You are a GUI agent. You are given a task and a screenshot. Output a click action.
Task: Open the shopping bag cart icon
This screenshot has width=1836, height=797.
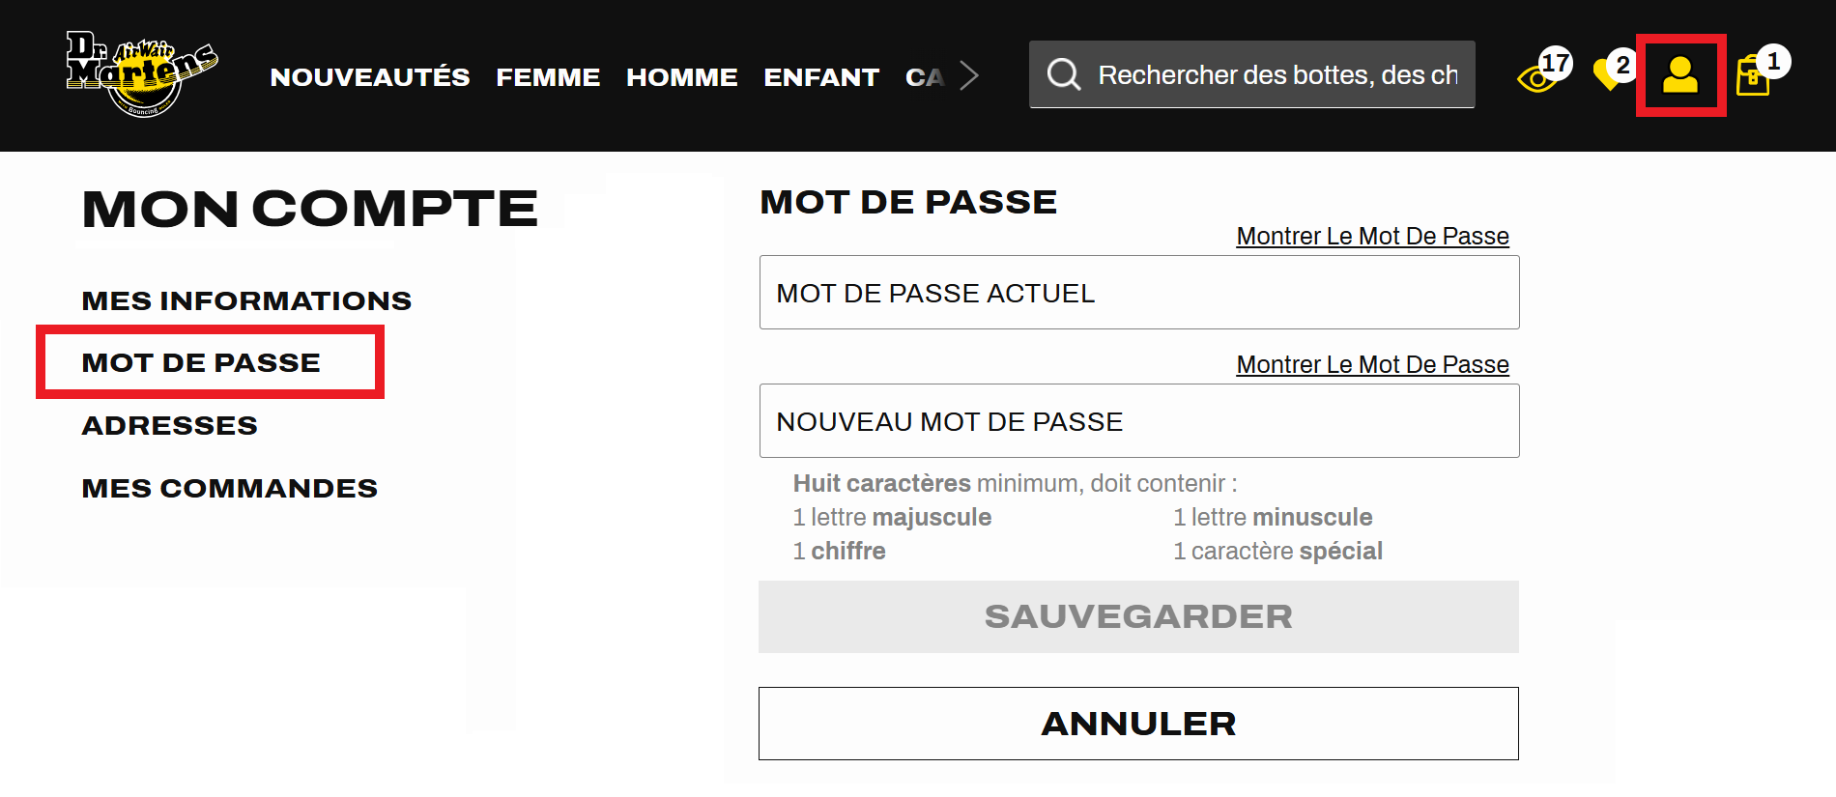point(1753,76)
